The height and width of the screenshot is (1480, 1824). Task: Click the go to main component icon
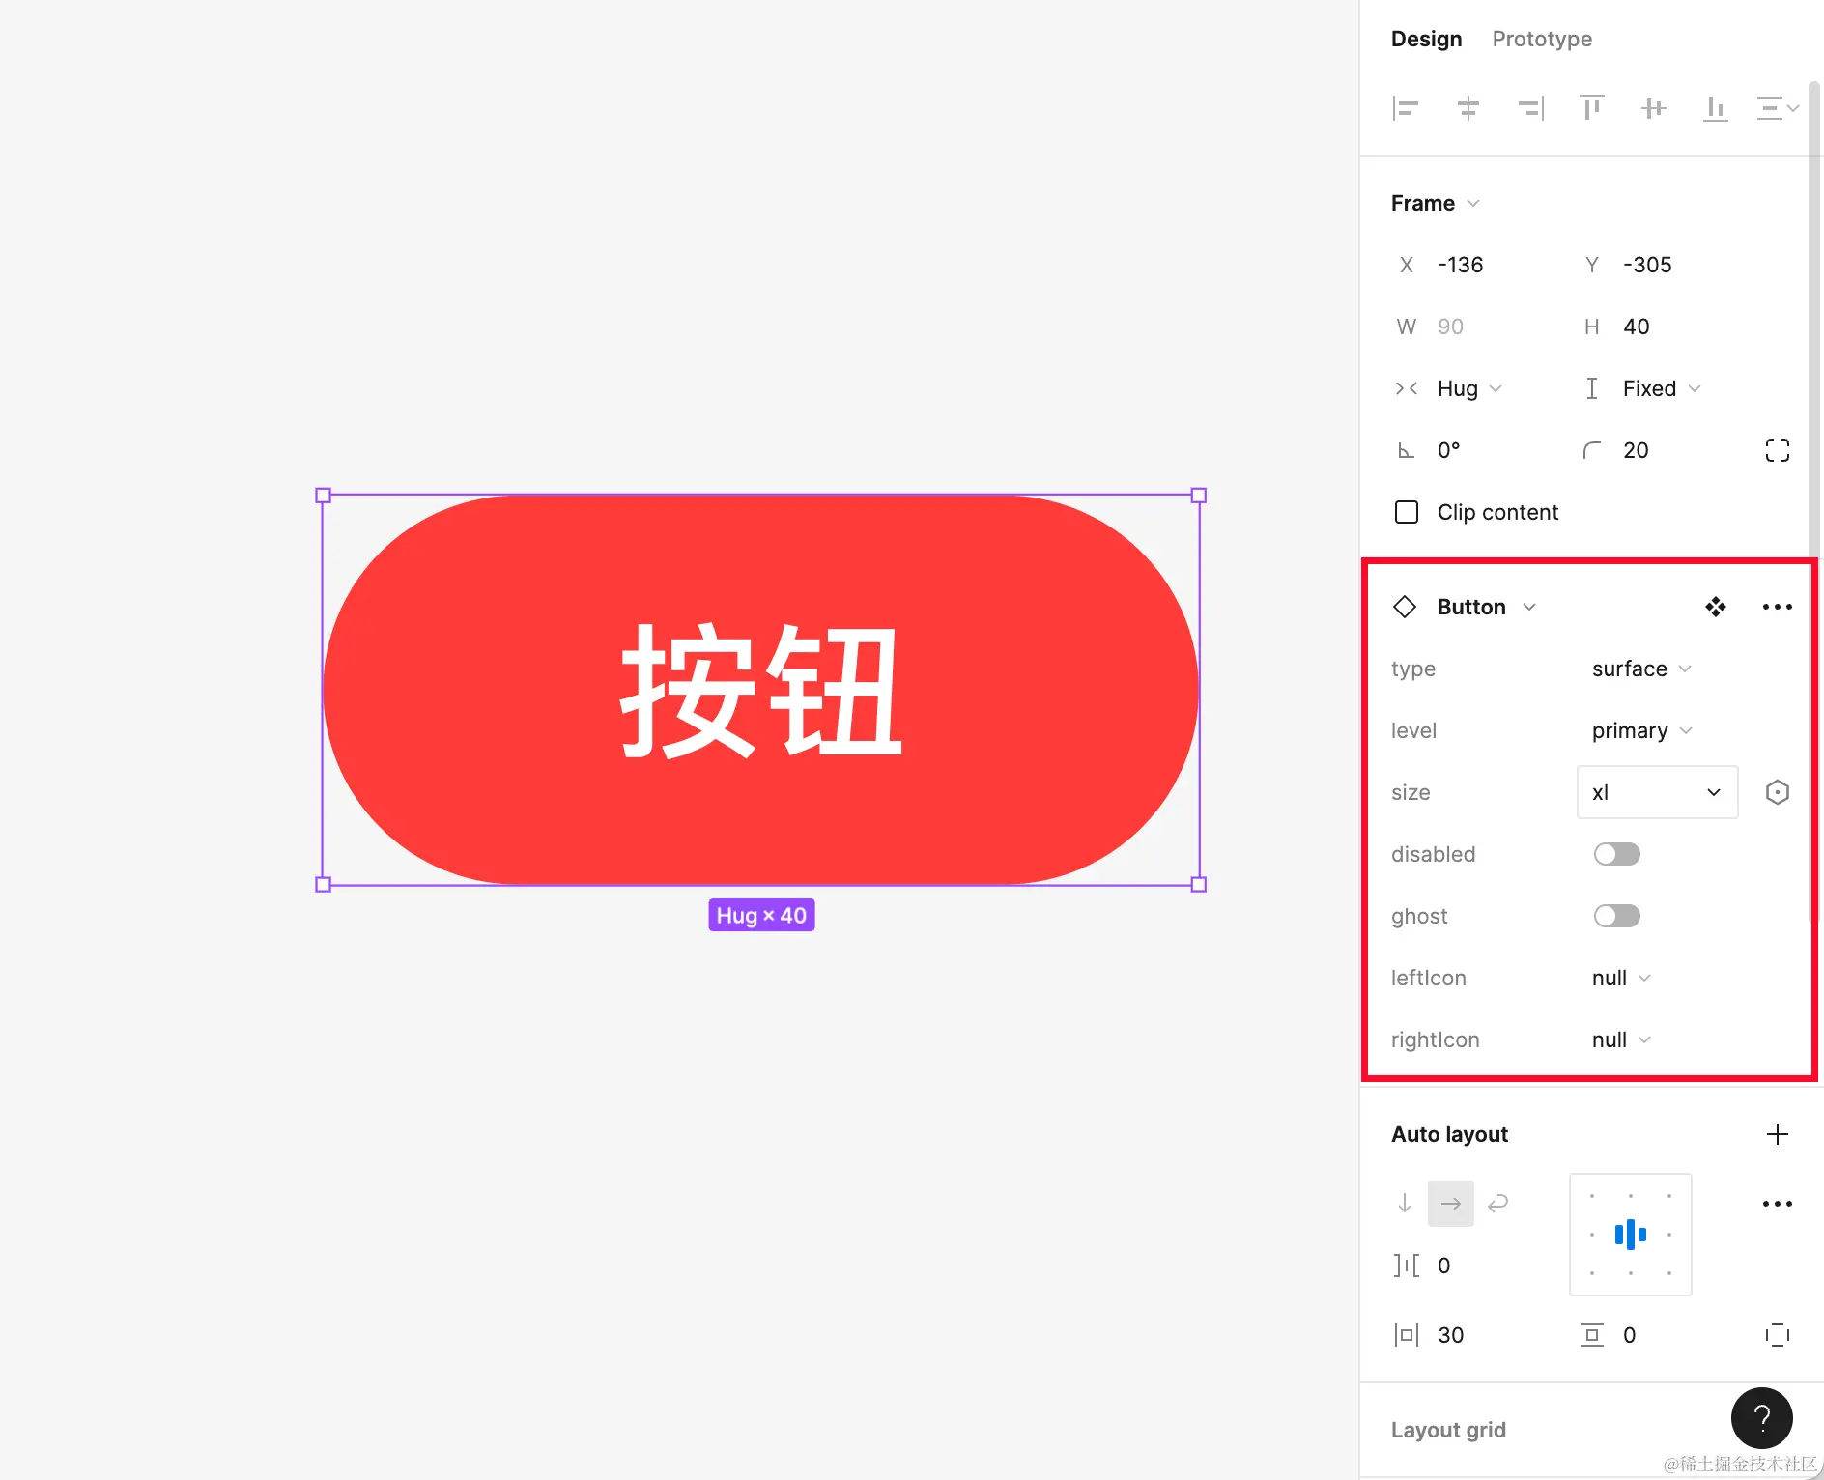1716,607
